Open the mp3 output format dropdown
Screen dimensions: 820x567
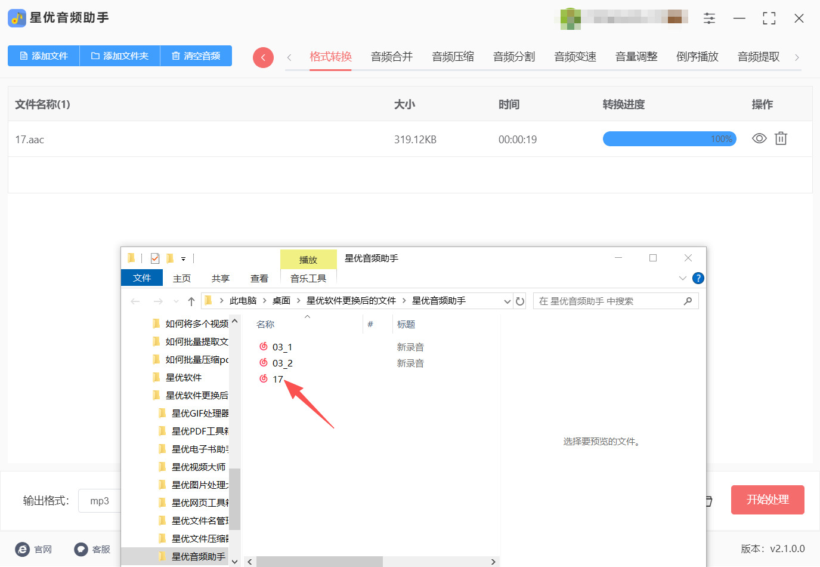tap(100, 500)
